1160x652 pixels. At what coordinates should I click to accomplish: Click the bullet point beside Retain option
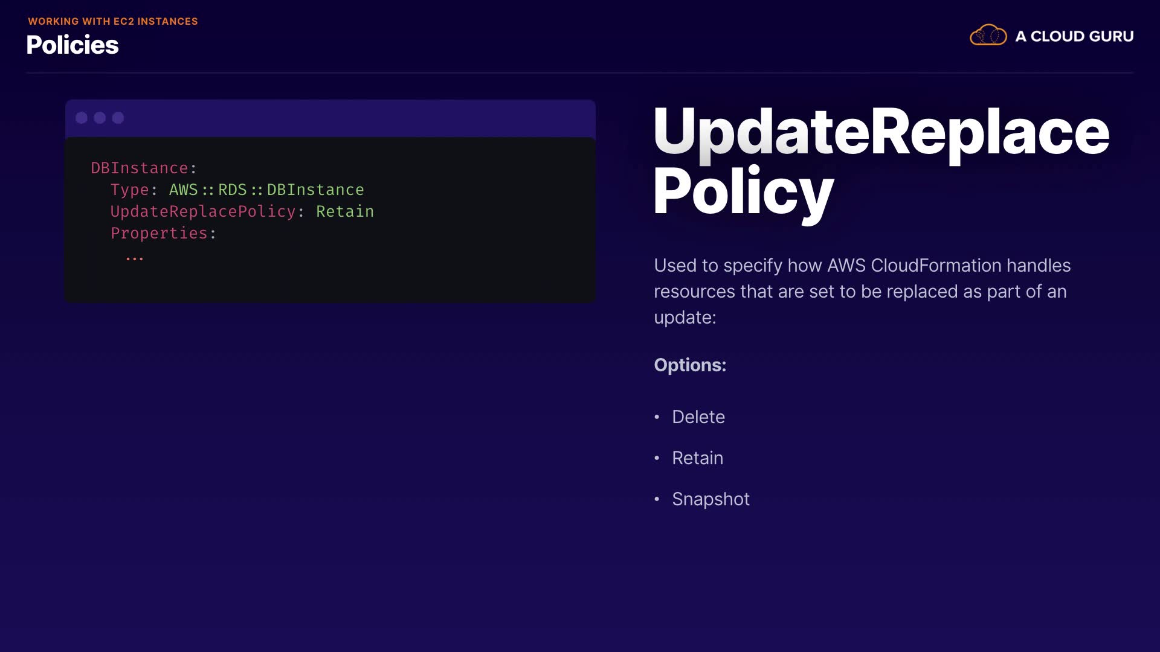click(657, 458)
